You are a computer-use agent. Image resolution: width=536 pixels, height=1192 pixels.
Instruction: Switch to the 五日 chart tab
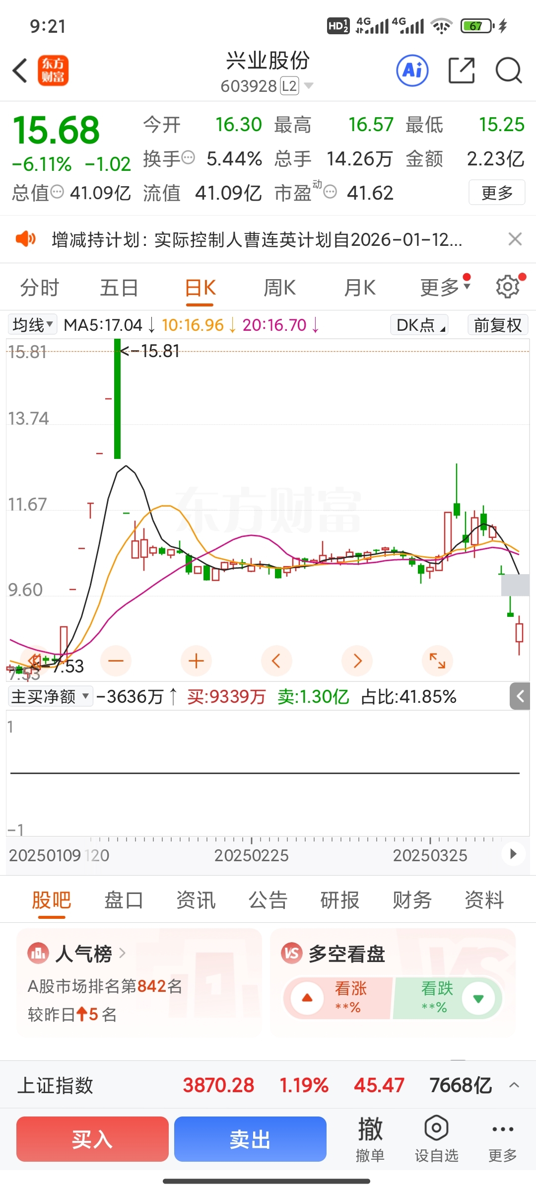click(119, 288)
